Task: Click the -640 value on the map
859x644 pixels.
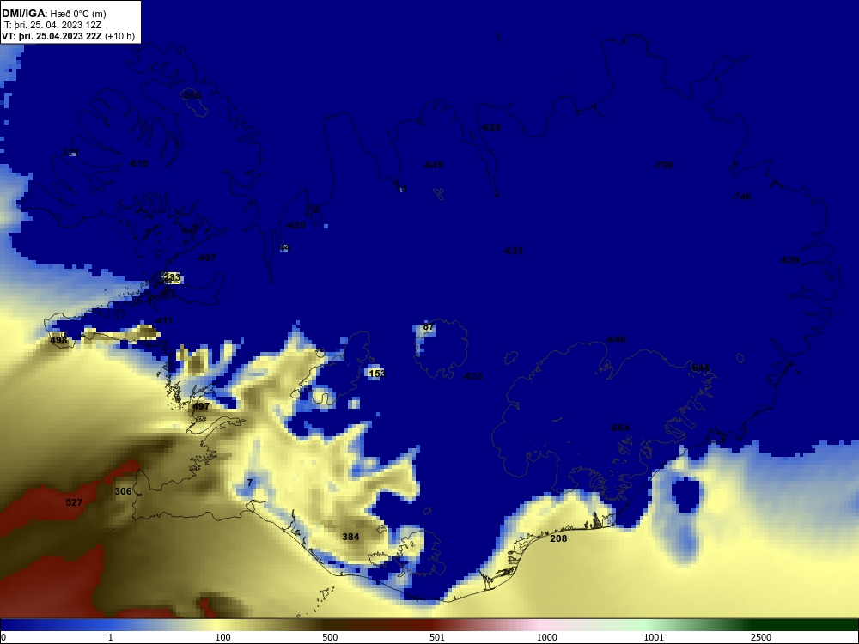Action: pos(616,339)
